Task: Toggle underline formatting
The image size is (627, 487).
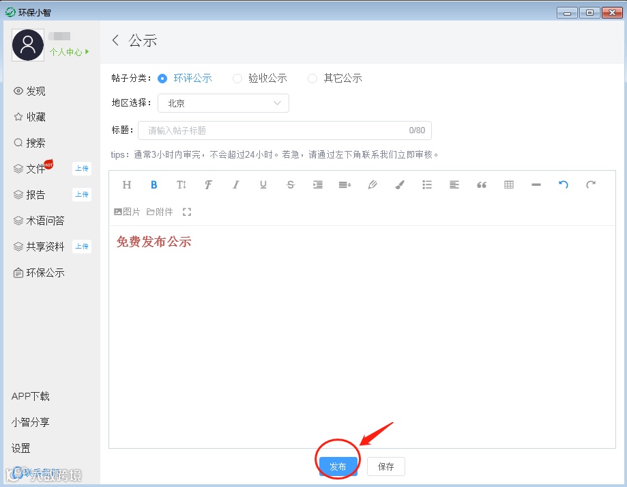Action: coord(263,184)
